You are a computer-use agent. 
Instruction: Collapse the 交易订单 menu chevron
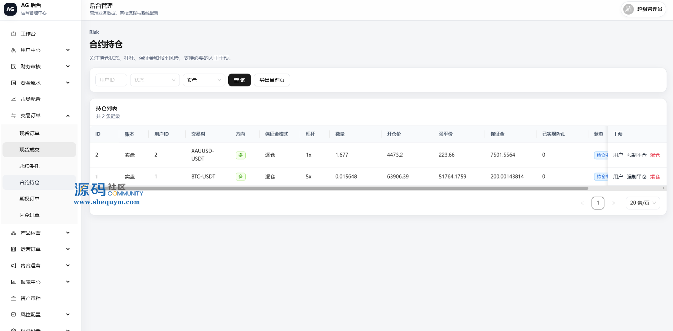(68, 116)
